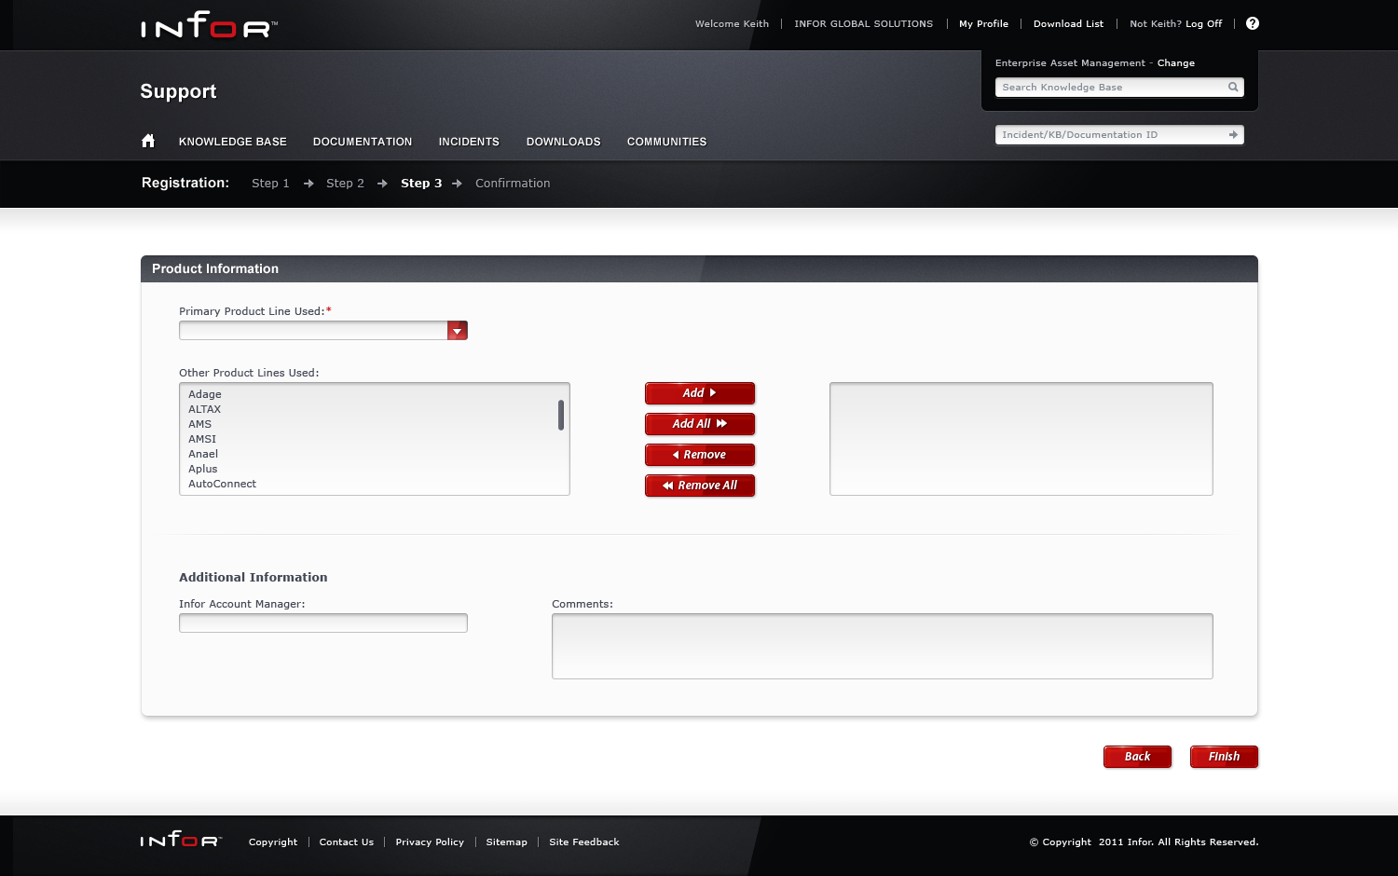
Task: Click the Remove button
Action: (700, 455)
